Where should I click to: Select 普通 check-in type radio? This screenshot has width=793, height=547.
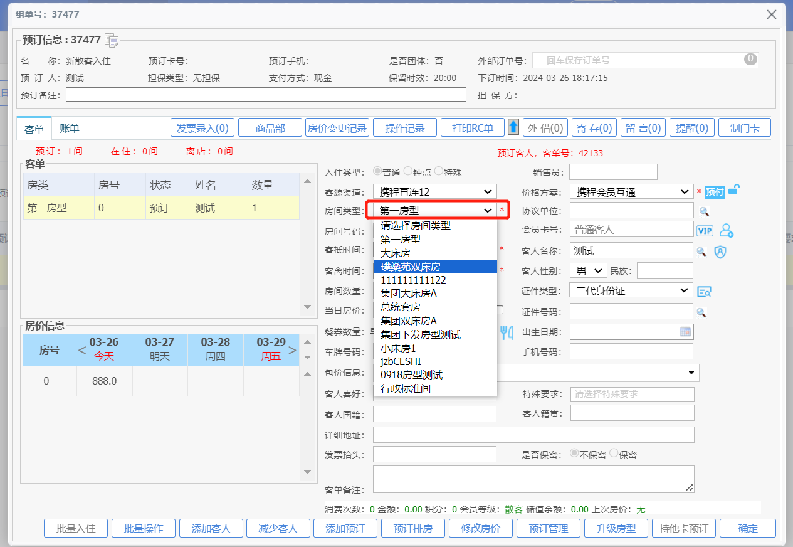pos(377,171)
